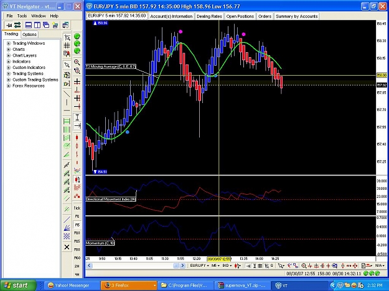Toggle the M1 timeframe button
This screenshot has height=291, width=389.
point(77,217)
